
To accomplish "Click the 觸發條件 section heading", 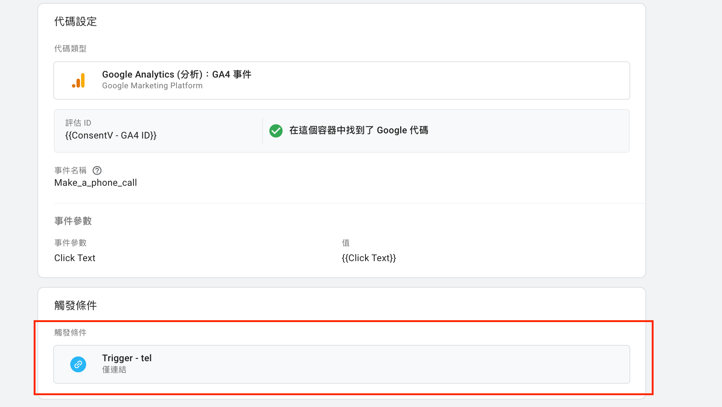I will (75, 305).
